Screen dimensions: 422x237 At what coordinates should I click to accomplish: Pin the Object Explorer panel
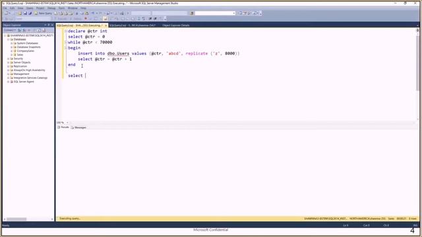point(49,25)
